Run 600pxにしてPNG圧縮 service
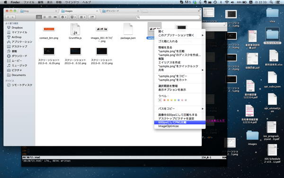The image size is (284, 178). point(180,122)
